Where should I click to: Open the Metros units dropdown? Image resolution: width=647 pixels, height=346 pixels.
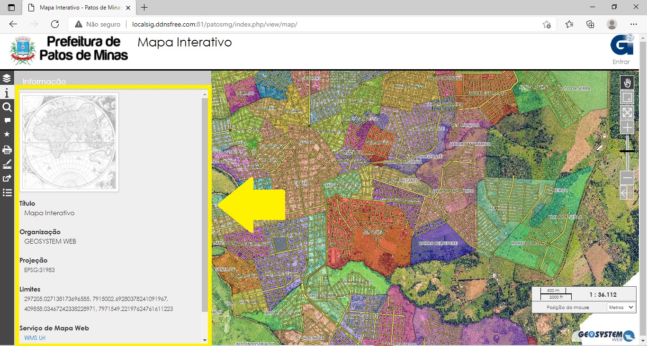click(x=621, y=307)
